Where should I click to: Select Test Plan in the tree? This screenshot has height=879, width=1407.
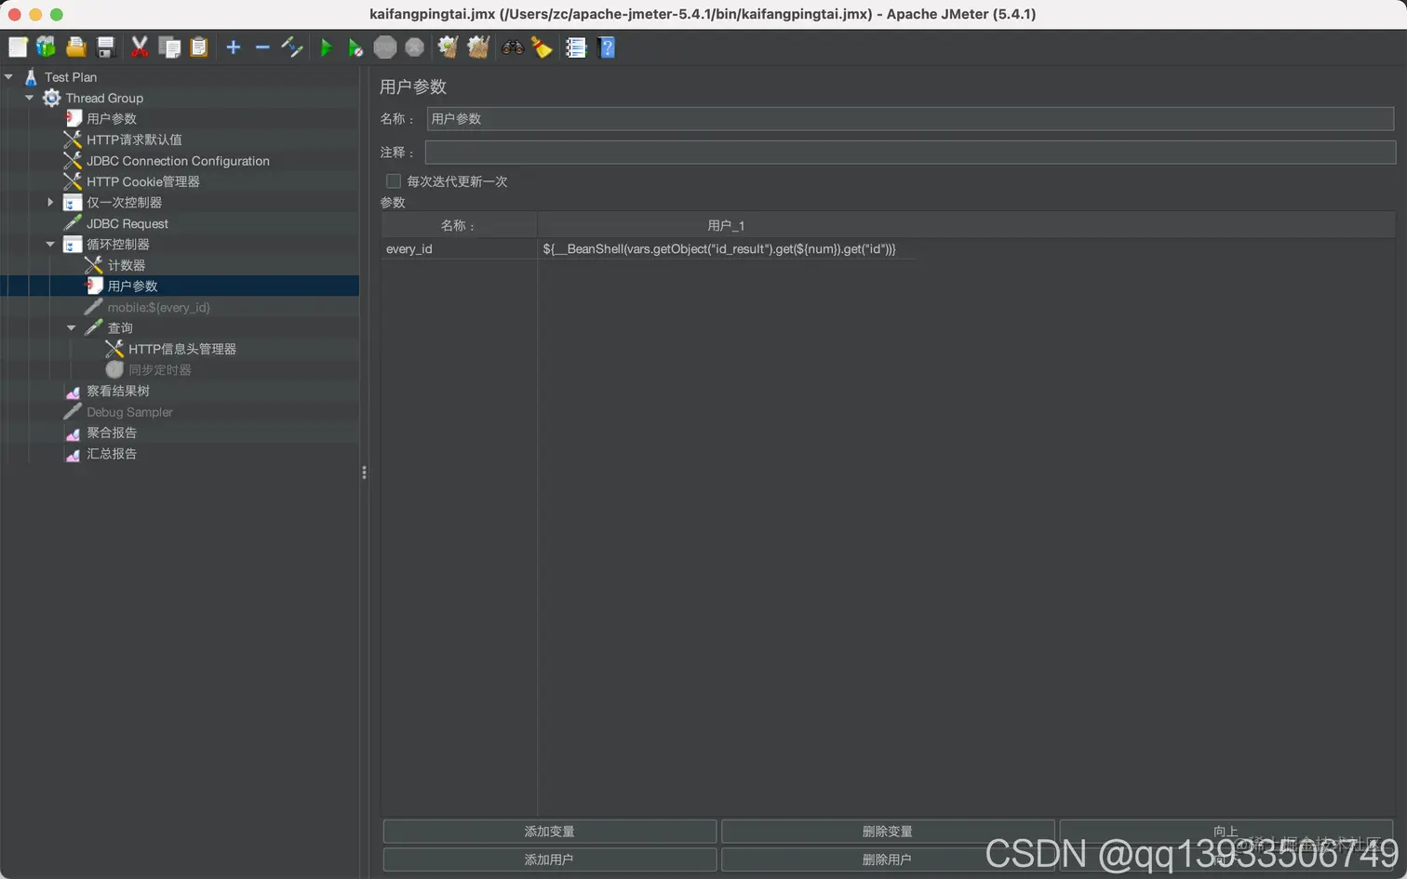pyautogui.click(x=71, y=77)
